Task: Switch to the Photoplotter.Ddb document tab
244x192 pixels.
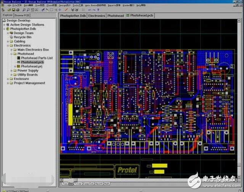Action: pos(73,16)
